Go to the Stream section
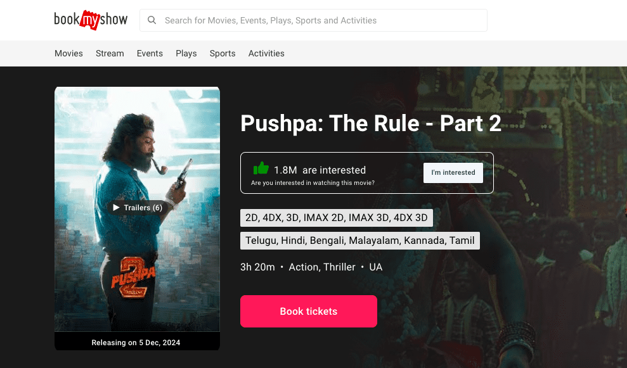Viewport: 627px width, 368px height. tap(110, 54)
